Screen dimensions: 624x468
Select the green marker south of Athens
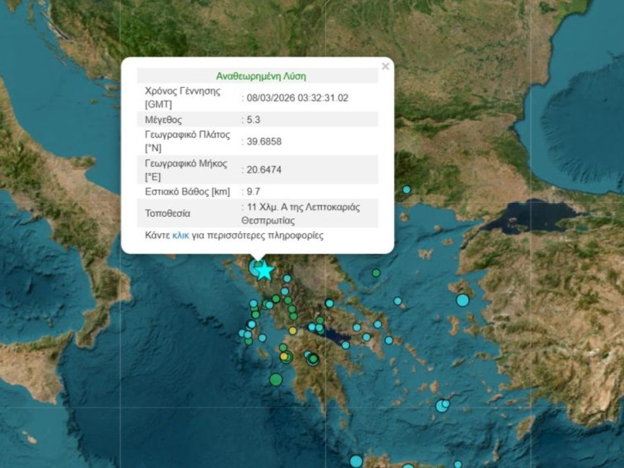[x=313, y=358]
